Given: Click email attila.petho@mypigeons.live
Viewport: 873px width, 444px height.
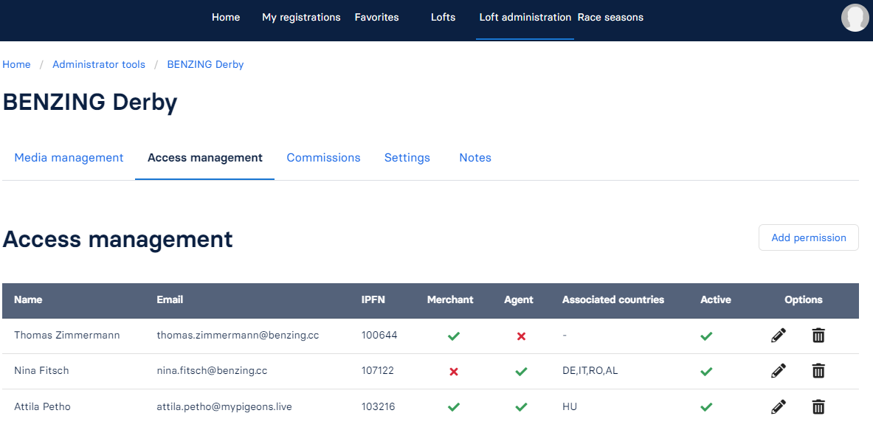Looking at the screenshot, I should point(224,406).
